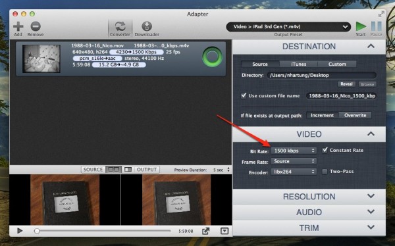Choose Overwrite for existing files
Screen dimensions: 395x246
355,115
